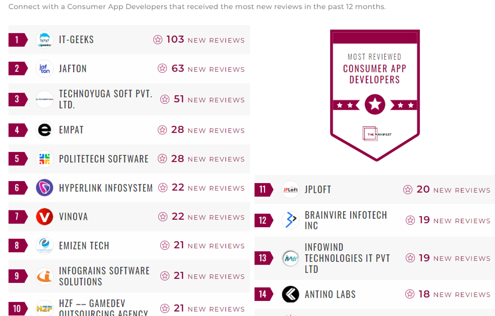Click the Most Reviewed Consumer App Developers badge
Viewport: 495px width, 316px height.
[375, 94]
